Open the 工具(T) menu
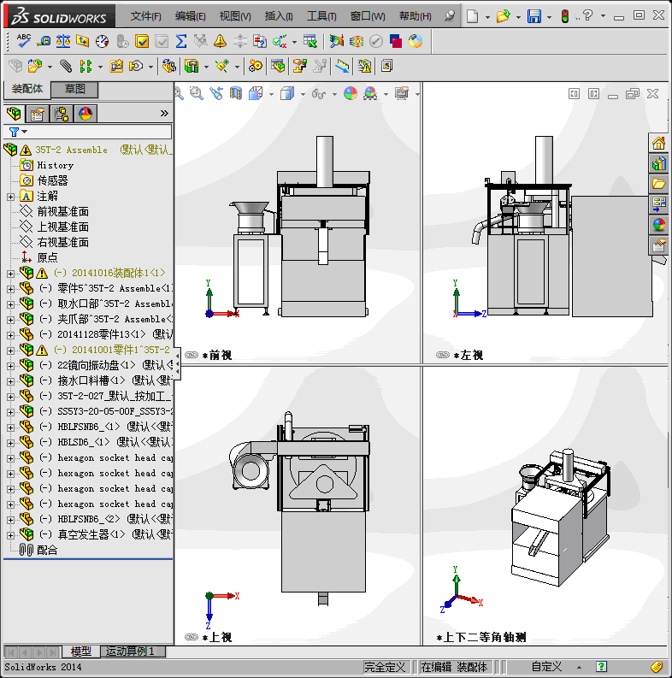Screen dimensions: 672x678 pos(321,16)
